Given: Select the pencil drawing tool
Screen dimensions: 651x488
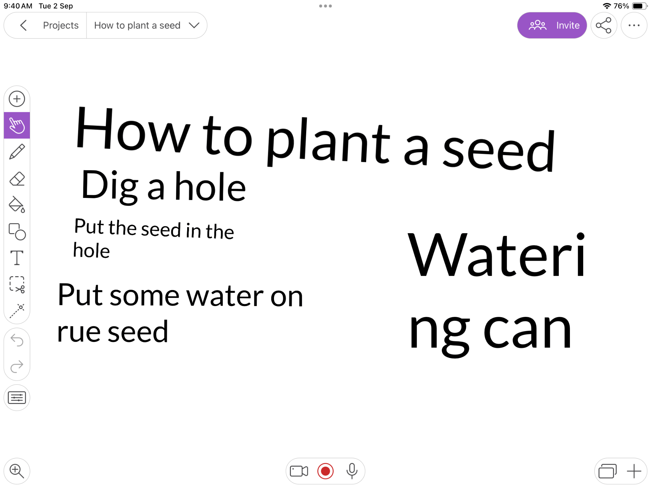Looking at the screenshot, I should [x=17, y=151].
